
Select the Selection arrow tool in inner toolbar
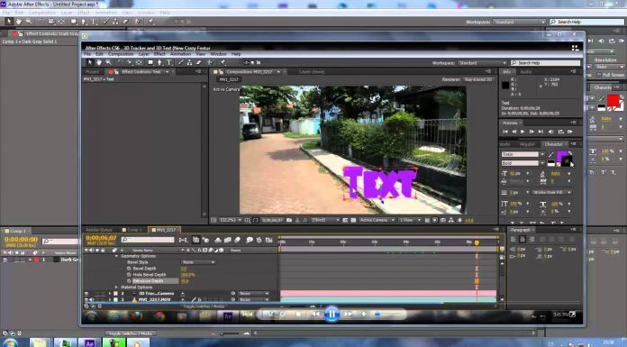click(89, 62)
